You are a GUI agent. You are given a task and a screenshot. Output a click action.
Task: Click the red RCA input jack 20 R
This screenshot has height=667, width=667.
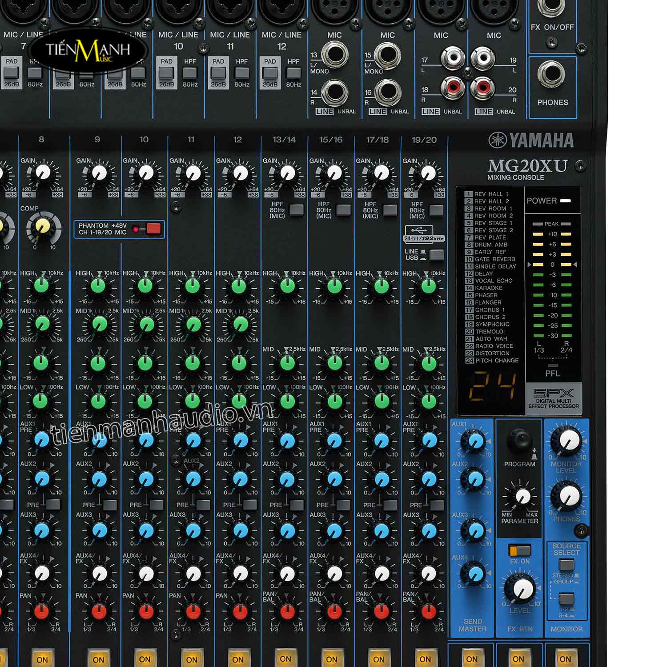pyautogui.click(x=482, y=88)
